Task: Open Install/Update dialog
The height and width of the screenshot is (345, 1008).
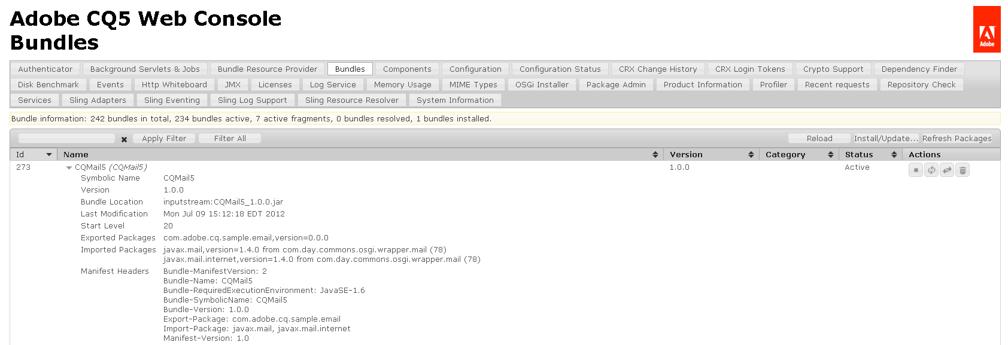Action: coord(885,138)
